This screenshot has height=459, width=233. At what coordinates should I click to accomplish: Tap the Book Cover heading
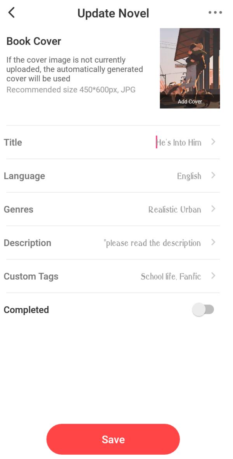34,41
